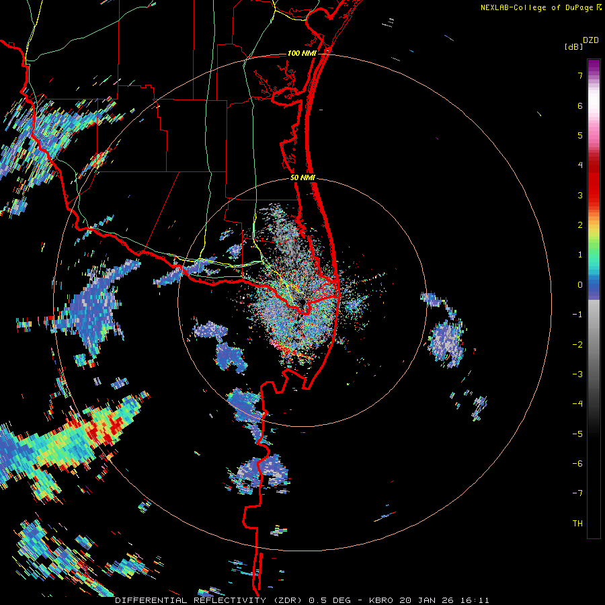
Task: Click the -6 value on the color scale
Action: pos(577,464)
